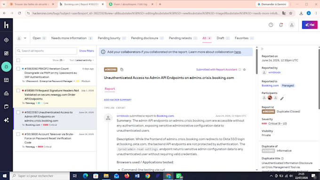
Task: Open the Sort Latest activity dropdown
Action: (x=81, y=60)
